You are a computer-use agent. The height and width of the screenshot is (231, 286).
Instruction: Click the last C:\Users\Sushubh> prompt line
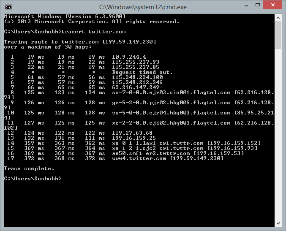point(33,179)
